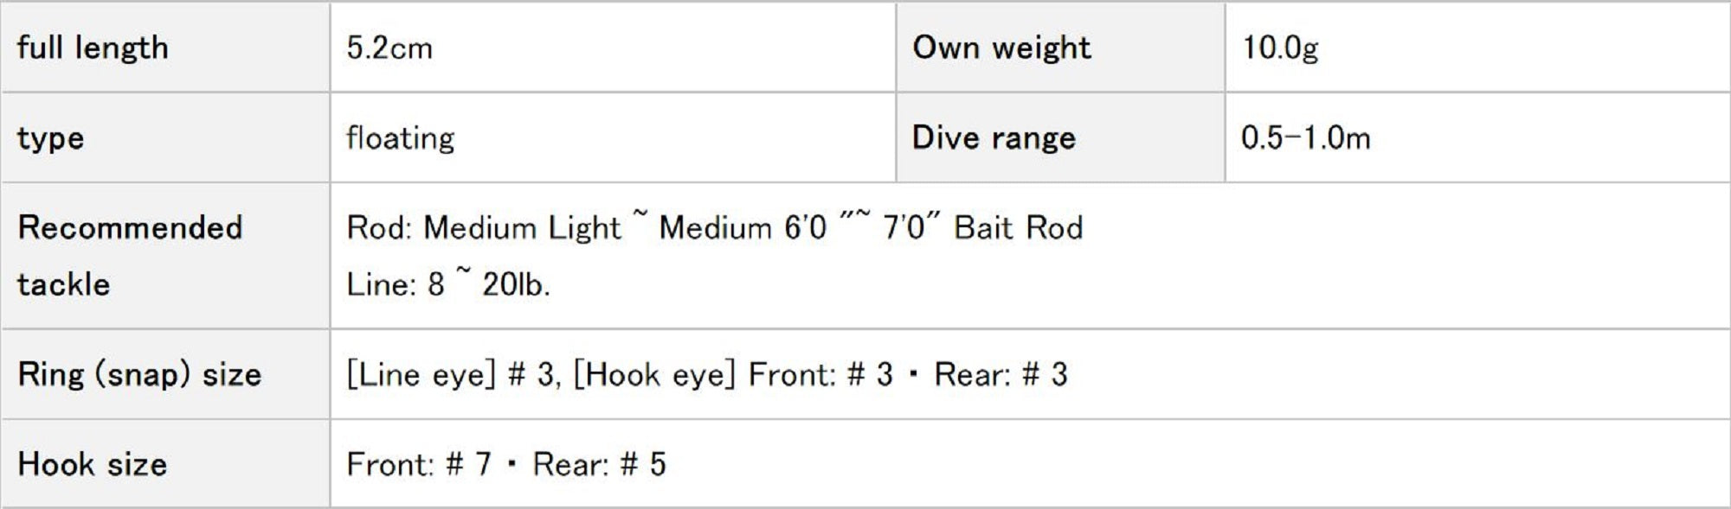This screenshot has height=509, width=1731.
Task: Select the 10.0g weight value
Action: point(1280,48)
